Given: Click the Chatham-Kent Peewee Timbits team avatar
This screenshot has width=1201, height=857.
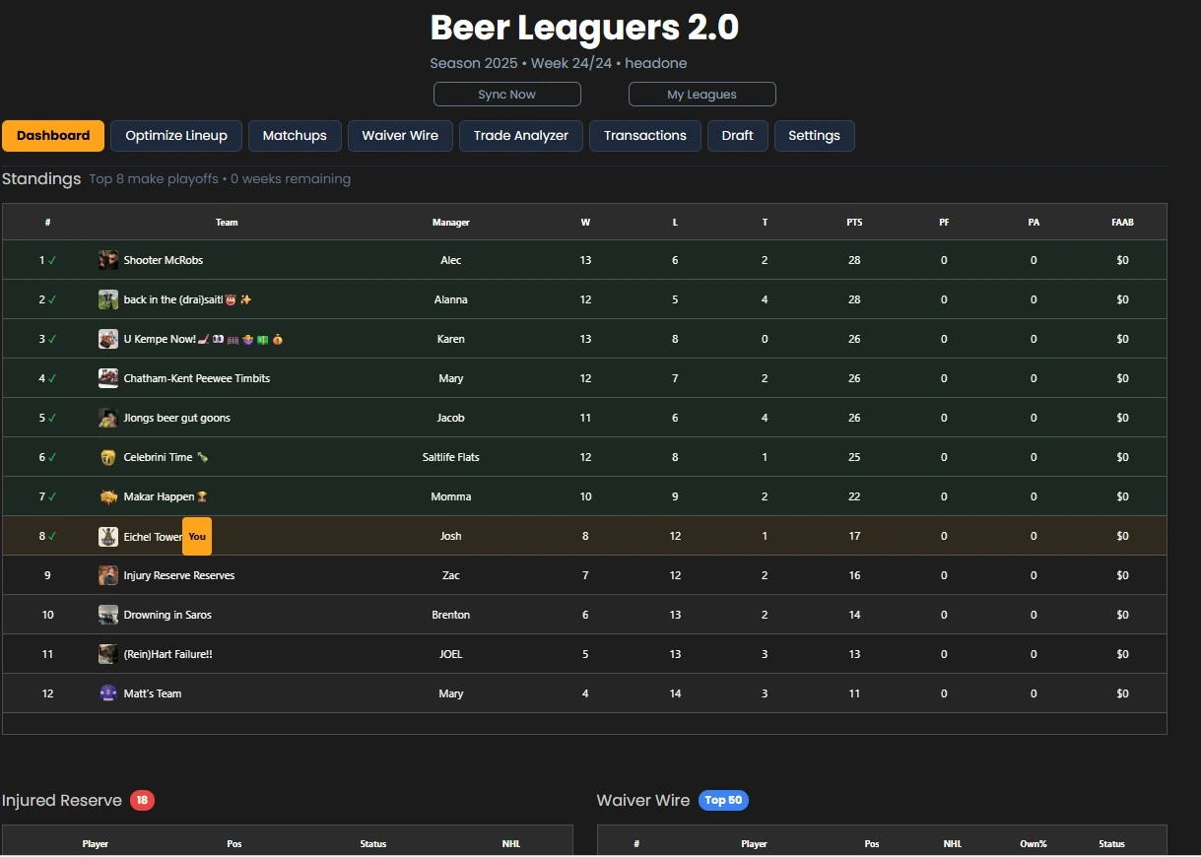Looking at the screenshot, I should [x=108, y=378].
